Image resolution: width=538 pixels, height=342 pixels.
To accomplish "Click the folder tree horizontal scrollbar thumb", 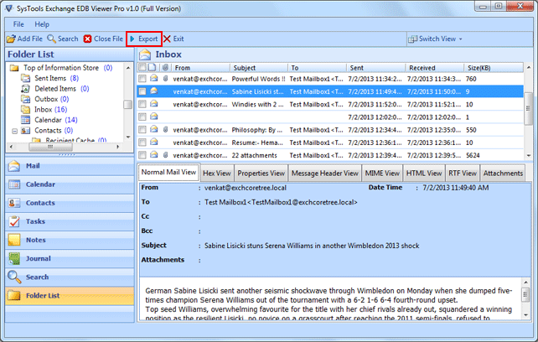I will [50, 147].
